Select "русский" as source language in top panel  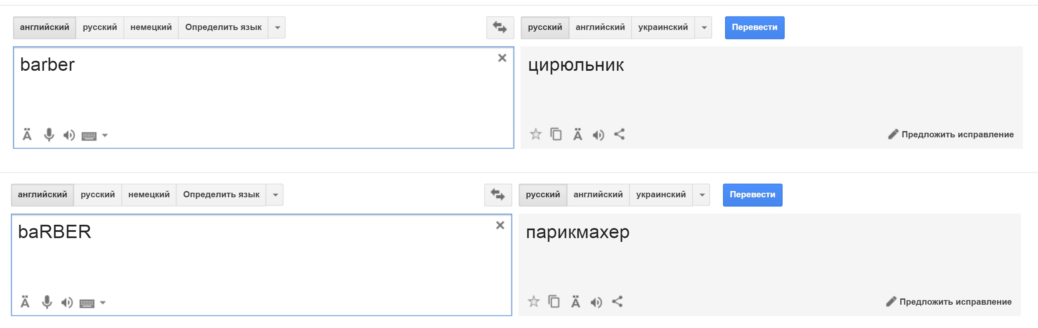(x=100, y=27)
